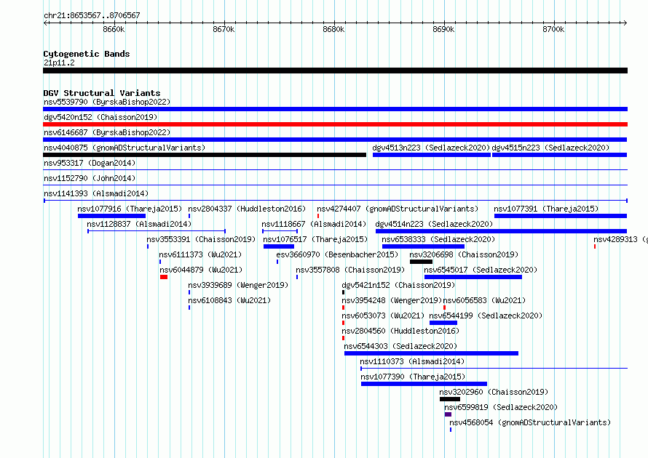Click nsv1152790 (John2014) label
This screenshot has height=458, width=648.
point(90,178)
